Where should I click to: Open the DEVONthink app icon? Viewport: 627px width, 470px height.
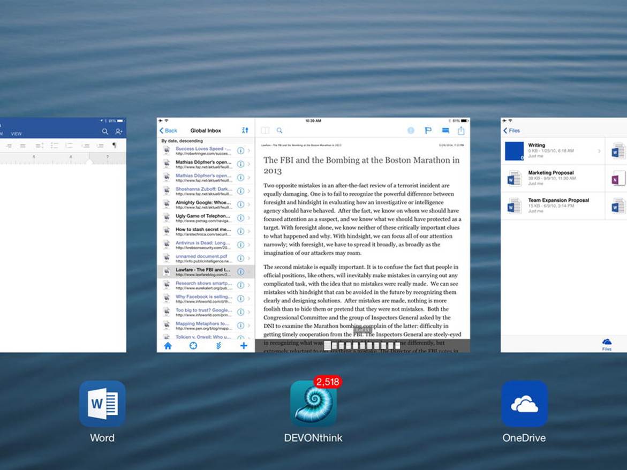(x=314, y=404)
